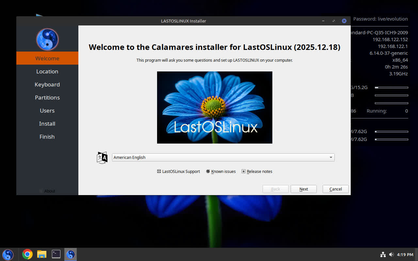This screenshot has height=261, width=418.
Task: Select the Keyboard step in sidebar
Action: click(47, 84)
